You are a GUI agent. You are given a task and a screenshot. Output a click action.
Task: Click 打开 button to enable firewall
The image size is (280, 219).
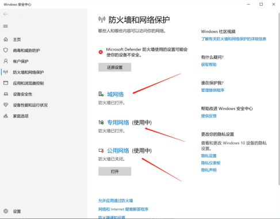click(x=114, y=171)
